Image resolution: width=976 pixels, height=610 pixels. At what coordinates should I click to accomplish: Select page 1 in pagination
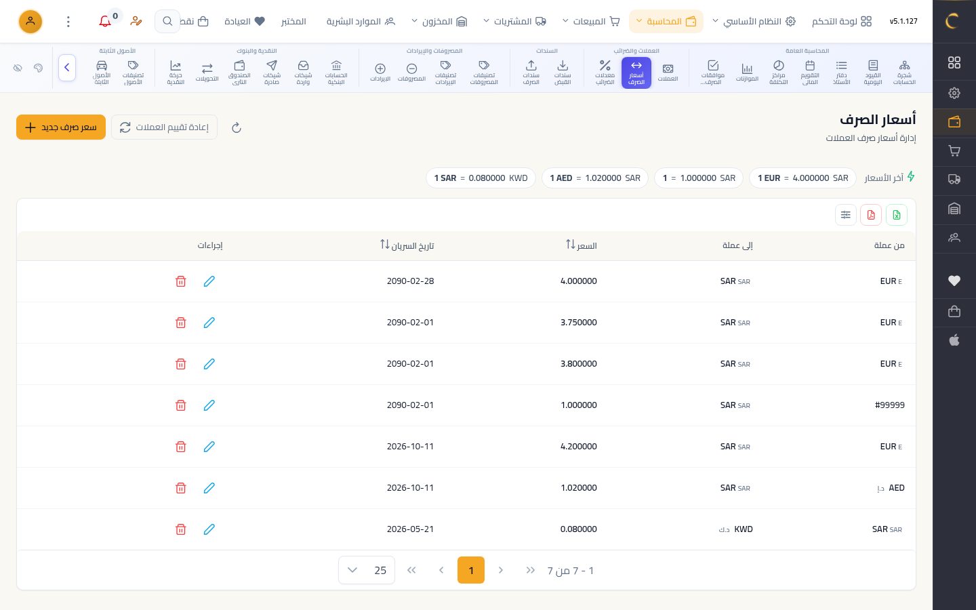(471, 571)
